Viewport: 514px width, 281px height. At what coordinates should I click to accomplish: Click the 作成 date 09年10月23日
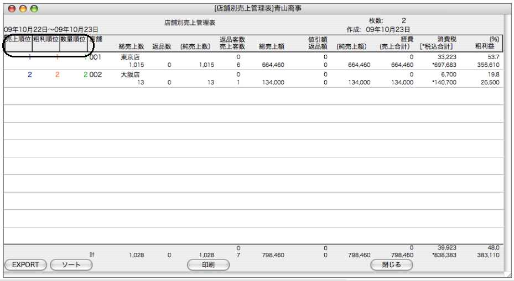pos(388,29)
